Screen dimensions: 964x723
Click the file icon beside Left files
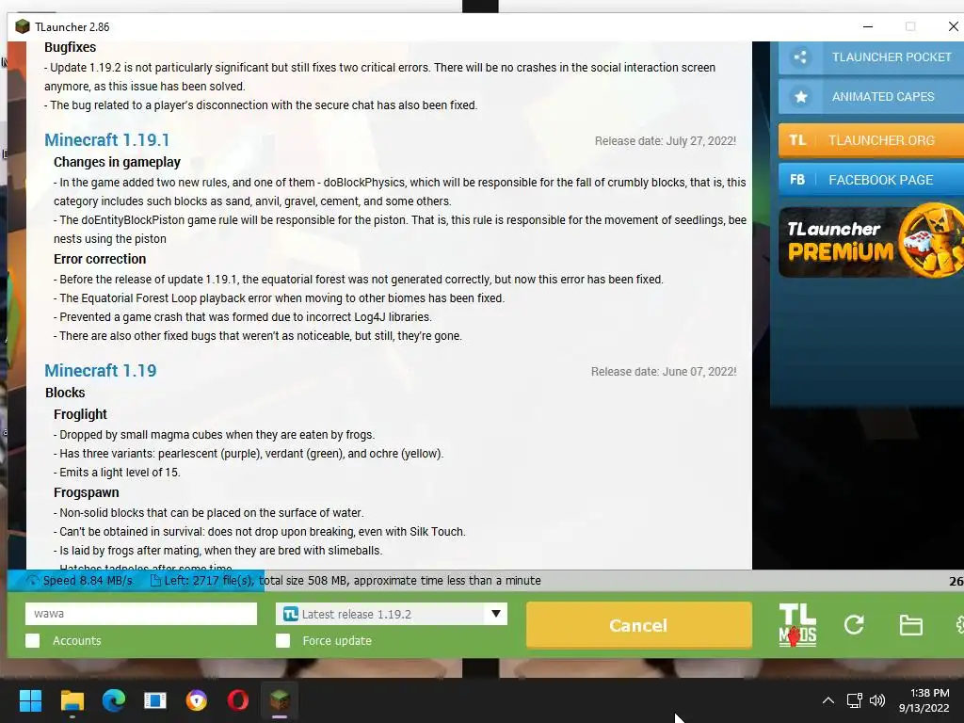tap(155, 580)
